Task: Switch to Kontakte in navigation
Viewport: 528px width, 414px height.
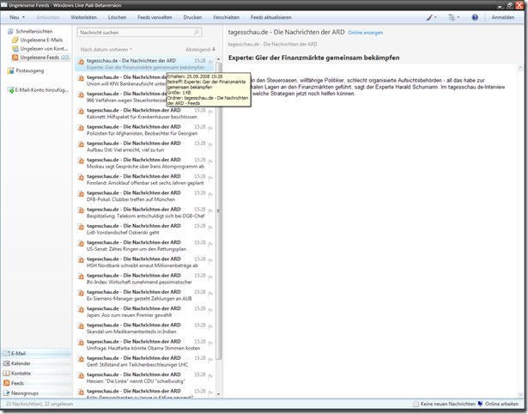Action: pos(36,374)
